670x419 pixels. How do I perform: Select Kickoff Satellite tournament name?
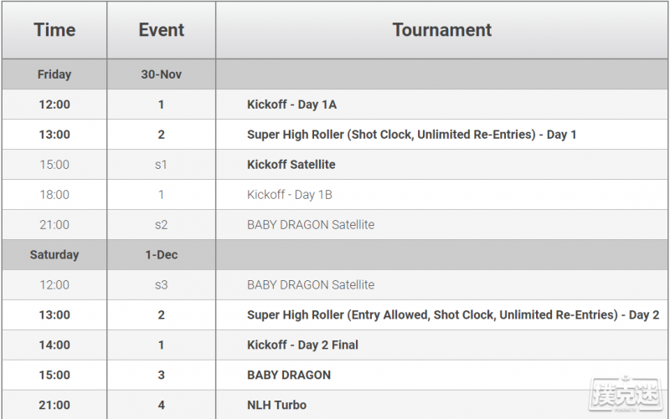pos(291,165)
